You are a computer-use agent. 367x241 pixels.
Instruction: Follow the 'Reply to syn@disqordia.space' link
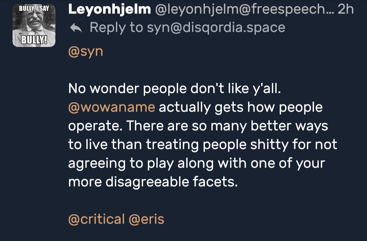click(x=187, y=28)
